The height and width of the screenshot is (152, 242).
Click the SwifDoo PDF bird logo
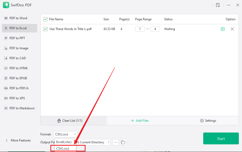pyautogui.click(x=6, y=5)
